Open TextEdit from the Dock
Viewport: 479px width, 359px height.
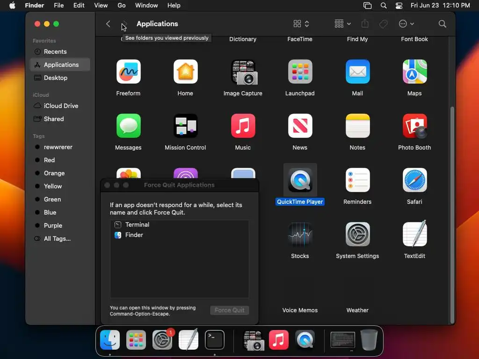tap(189, 339)
